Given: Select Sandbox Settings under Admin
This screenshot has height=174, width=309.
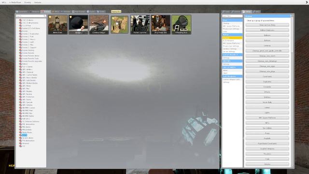Looking at the screenshot, I should click(232, 49).
